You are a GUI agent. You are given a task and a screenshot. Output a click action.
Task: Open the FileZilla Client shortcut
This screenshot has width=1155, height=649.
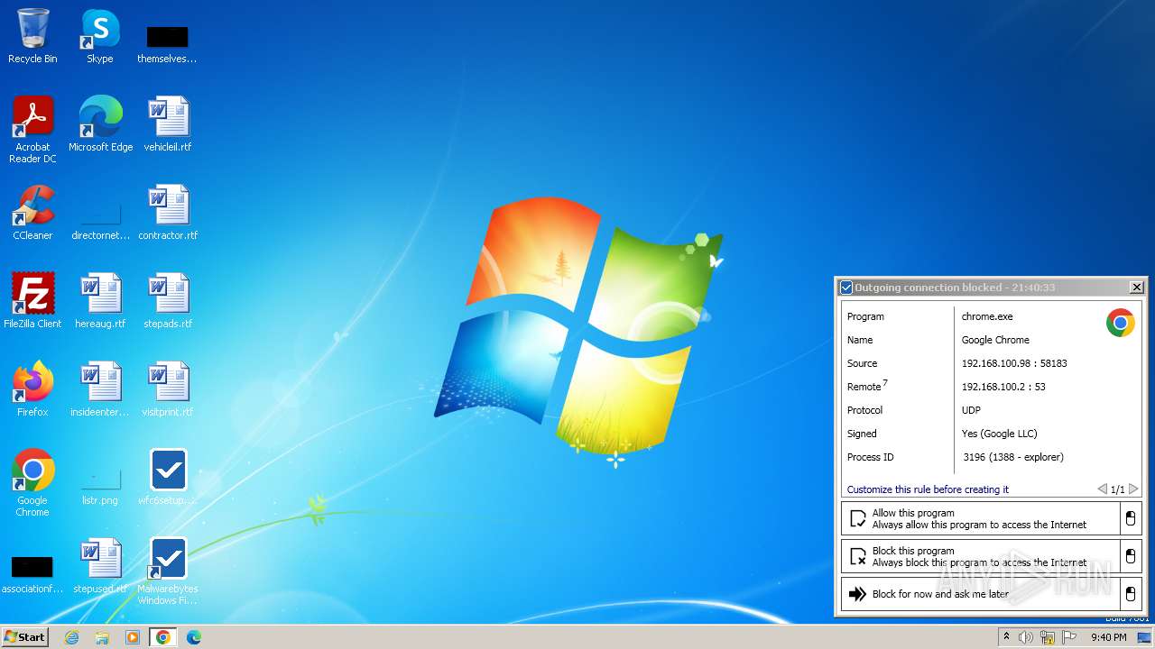pos(32,301)
